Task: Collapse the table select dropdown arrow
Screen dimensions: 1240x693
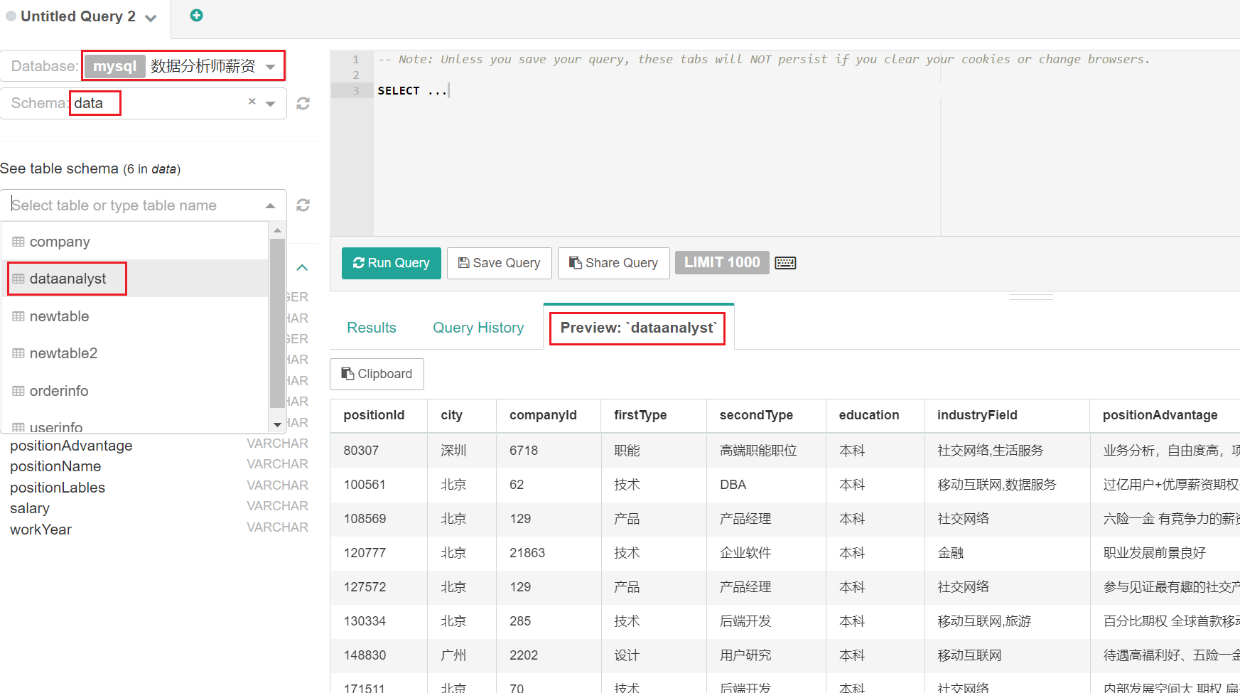Action: pyautogui.click(x=270, y=205)
